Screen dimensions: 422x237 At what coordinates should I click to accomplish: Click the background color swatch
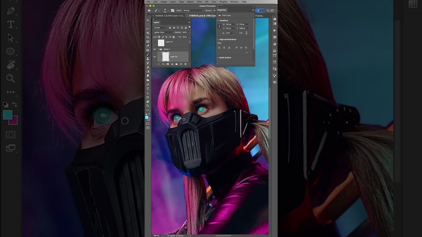pos(149,119)
